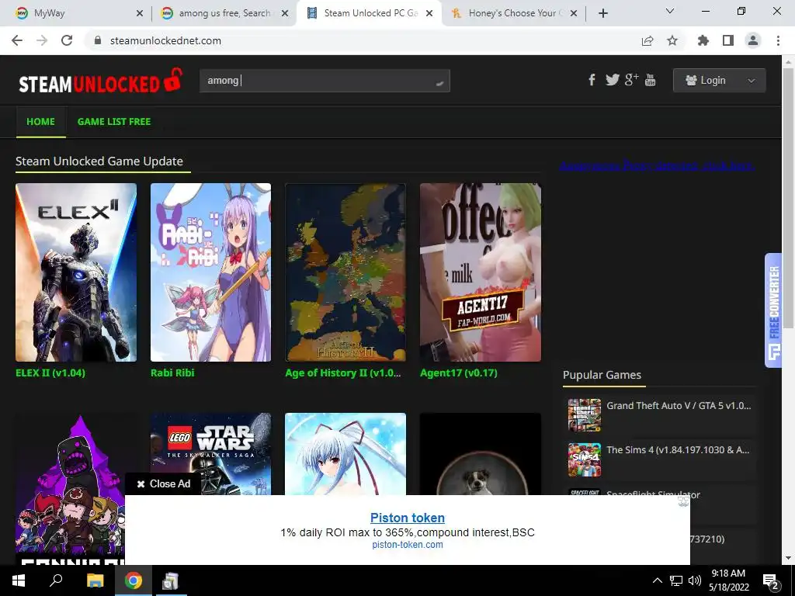Click LEGO Star Wars cover thumbnail
The image size is (795, 596).
[211, 453]
